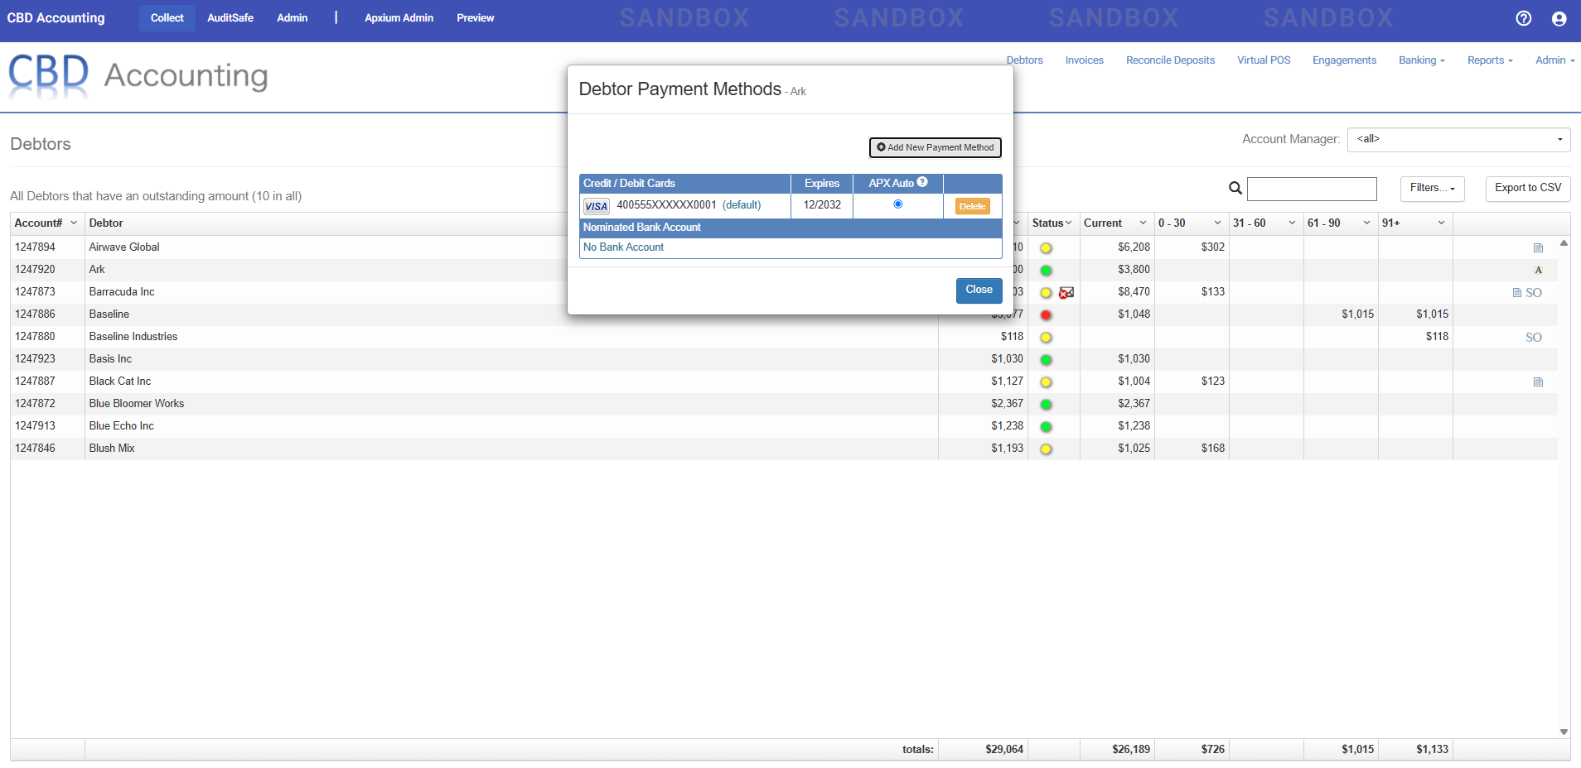Click yellow status dot for Black Cat Inc
1581x768 pixels.
[x=1046, y=382]
